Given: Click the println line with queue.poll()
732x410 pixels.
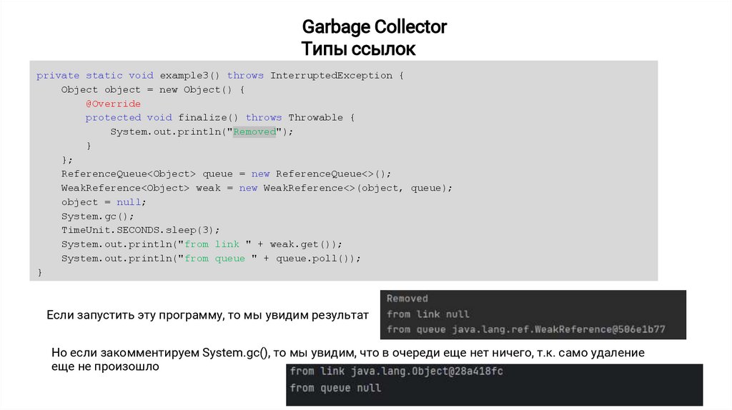Looking at the screenshot, I should (x=211, y=259).
